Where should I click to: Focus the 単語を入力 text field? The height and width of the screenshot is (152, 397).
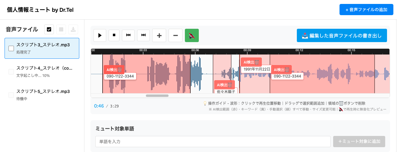[213, 141]
